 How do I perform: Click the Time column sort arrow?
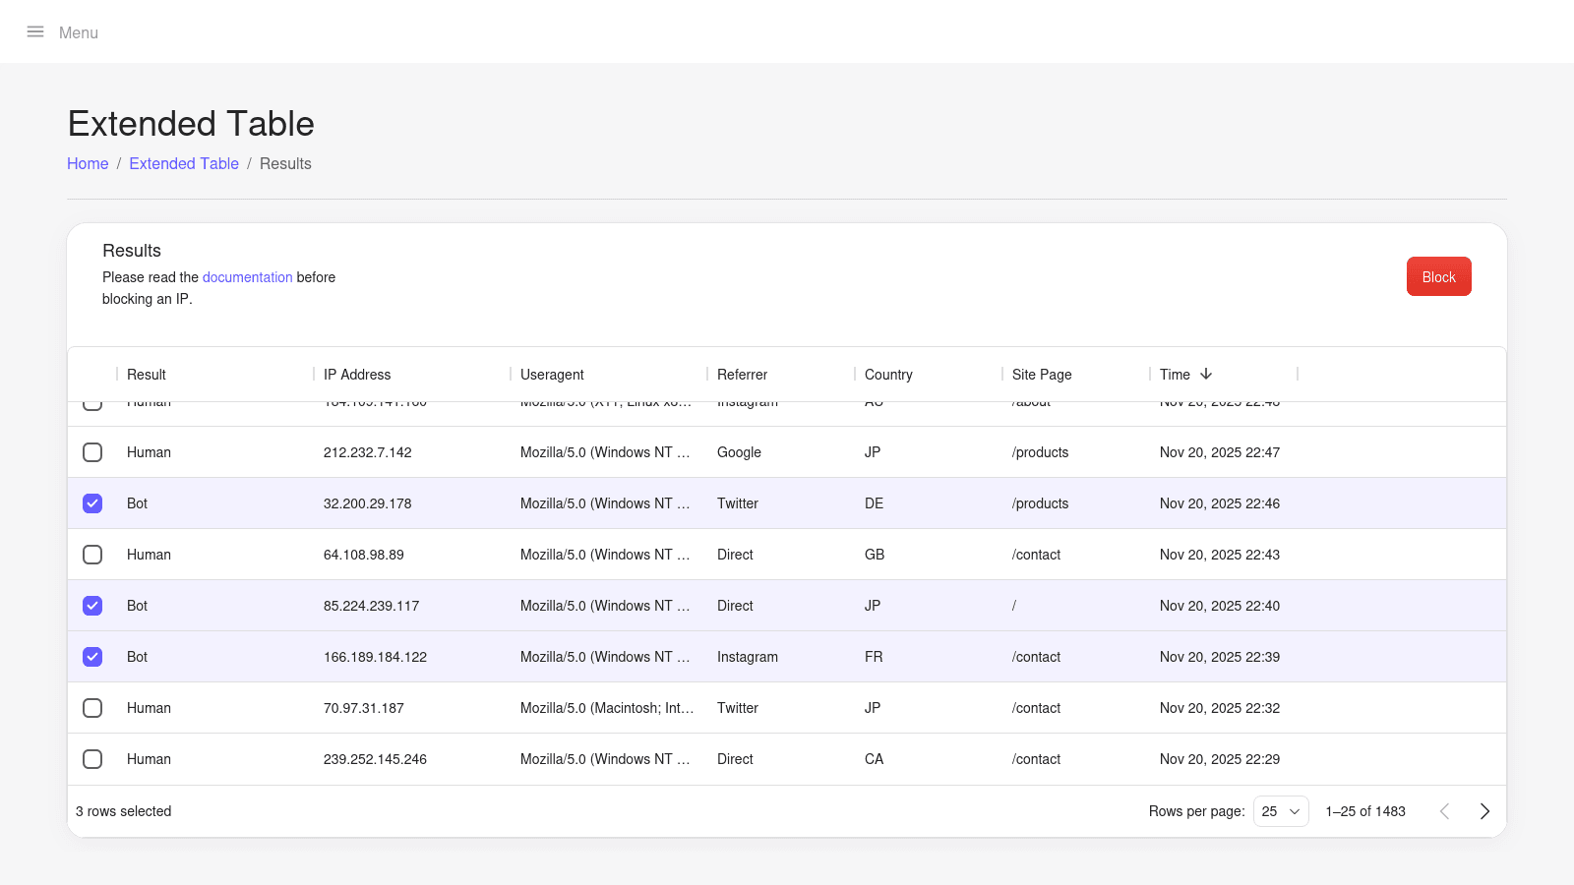(x=1206, y=374)
